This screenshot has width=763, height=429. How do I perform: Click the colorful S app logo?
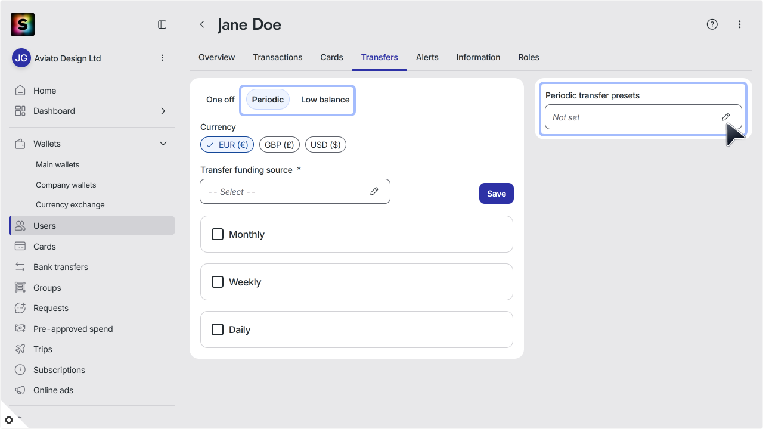[23, 24]
